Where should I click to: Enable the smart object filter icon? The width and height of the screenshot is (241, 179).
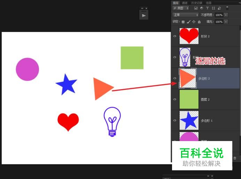click(x=219, y=8)
